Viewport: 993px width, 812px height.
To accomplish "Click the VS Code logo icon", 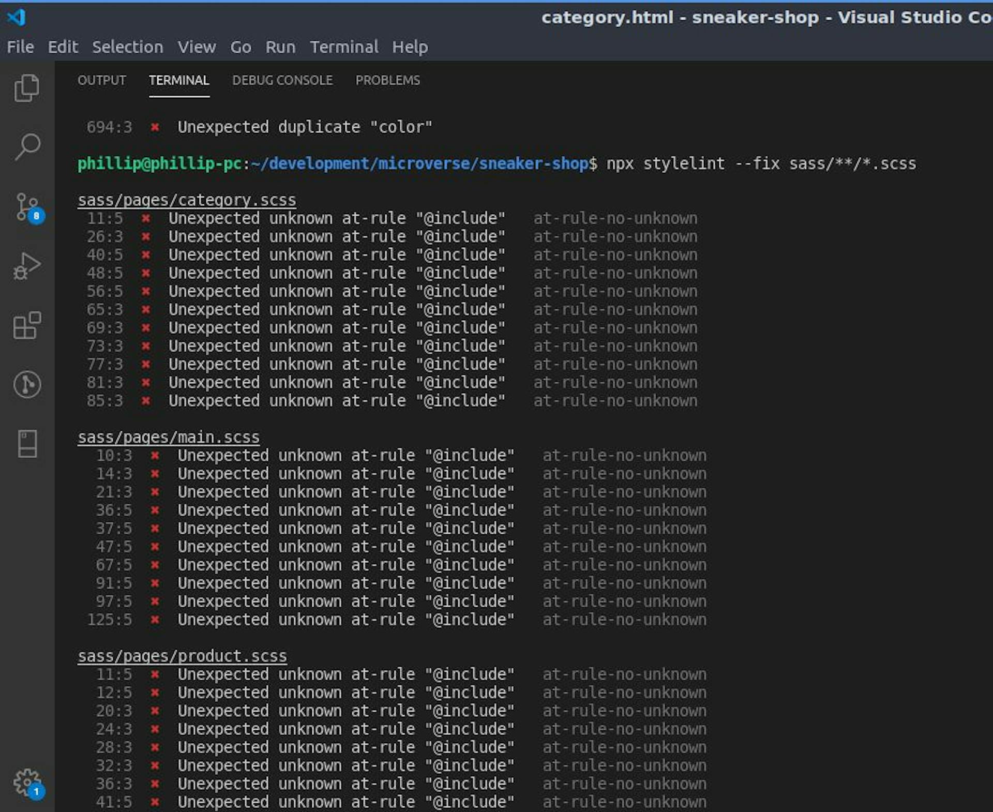I will pos(17,18).
